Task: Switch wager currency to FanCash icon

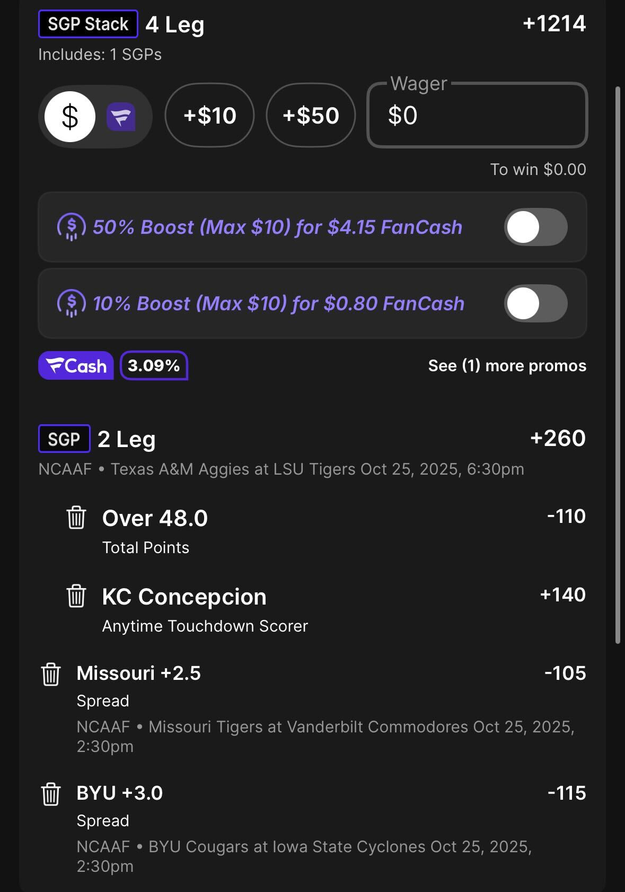Action: click(121, 117)
